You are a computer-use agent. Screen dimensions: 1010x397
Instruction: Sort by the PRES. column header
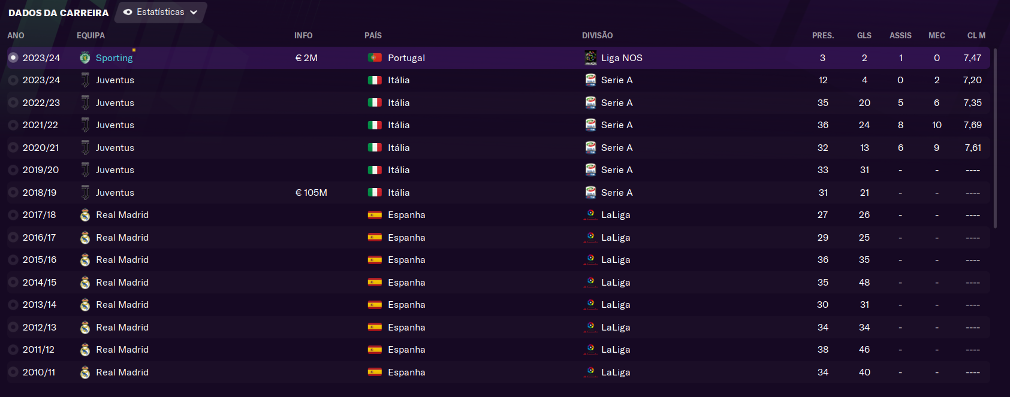pyautogui.click(x=823, y=35)
